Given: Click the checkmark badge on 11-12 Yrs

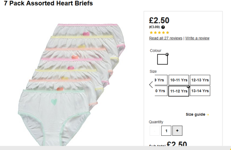Looking at the screenshot, I should click(188, 86).
